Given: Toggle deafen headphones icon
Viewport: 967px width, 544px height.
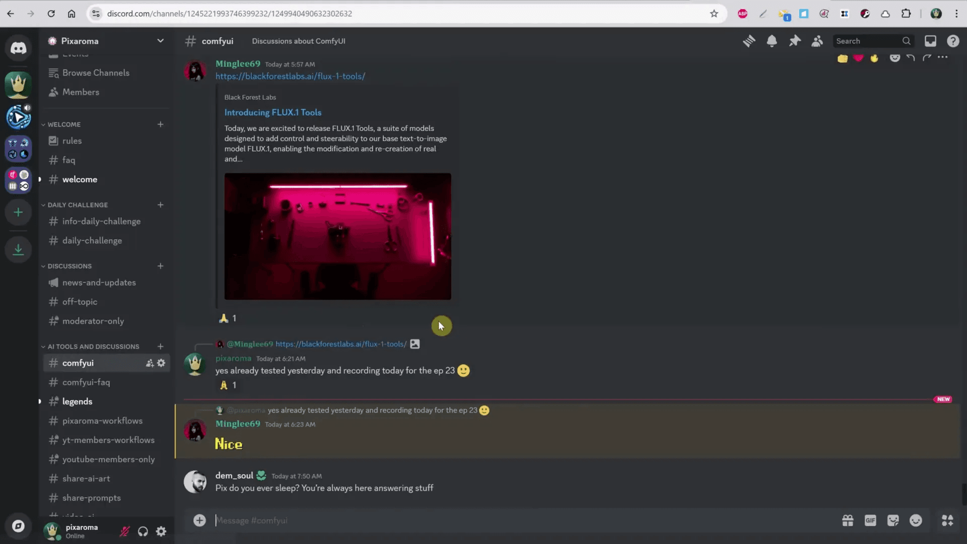Looking at the screenshot, I should click(143, 531).
